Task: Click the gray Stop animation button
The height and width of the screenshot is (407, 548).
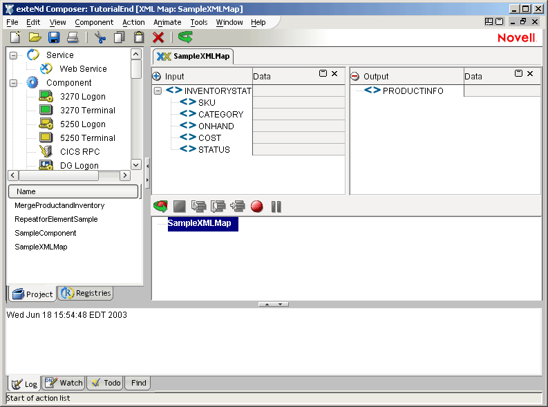Action: [179, 207]
